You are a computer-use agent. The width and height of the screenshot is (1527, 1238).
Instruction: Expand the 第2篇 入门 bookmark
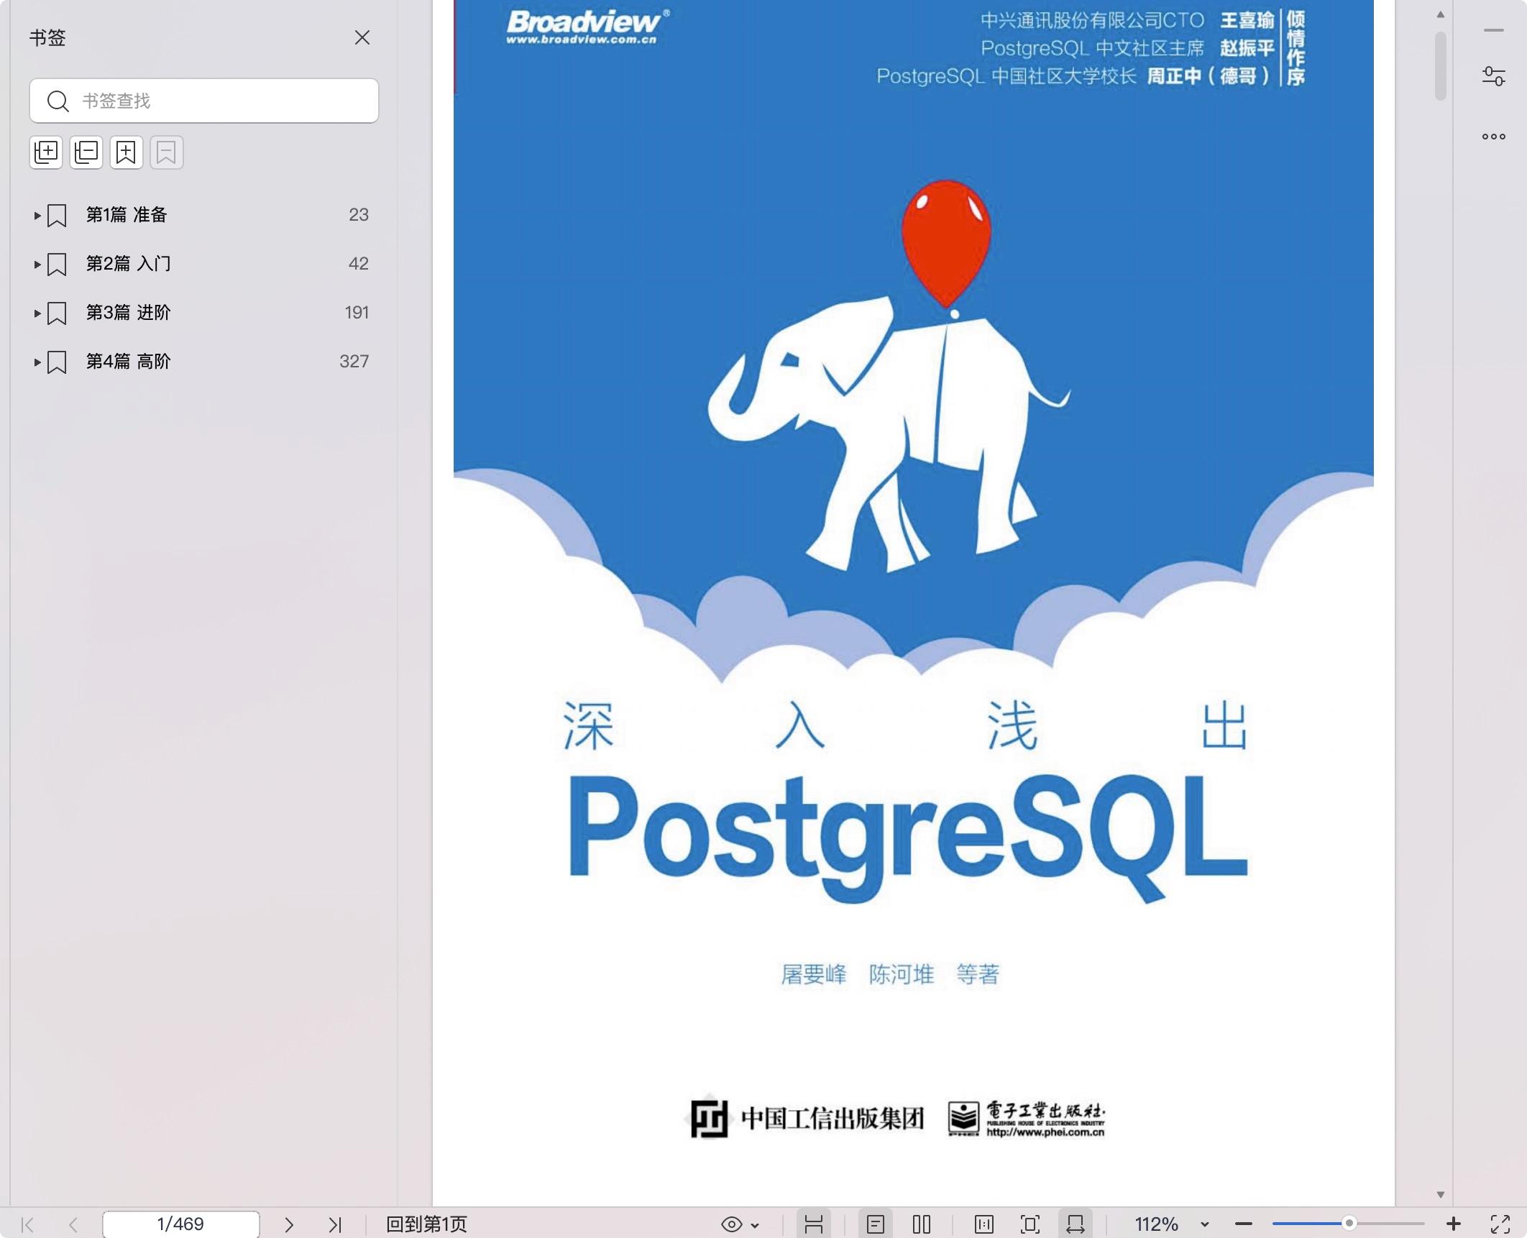(x=37, y=264)
